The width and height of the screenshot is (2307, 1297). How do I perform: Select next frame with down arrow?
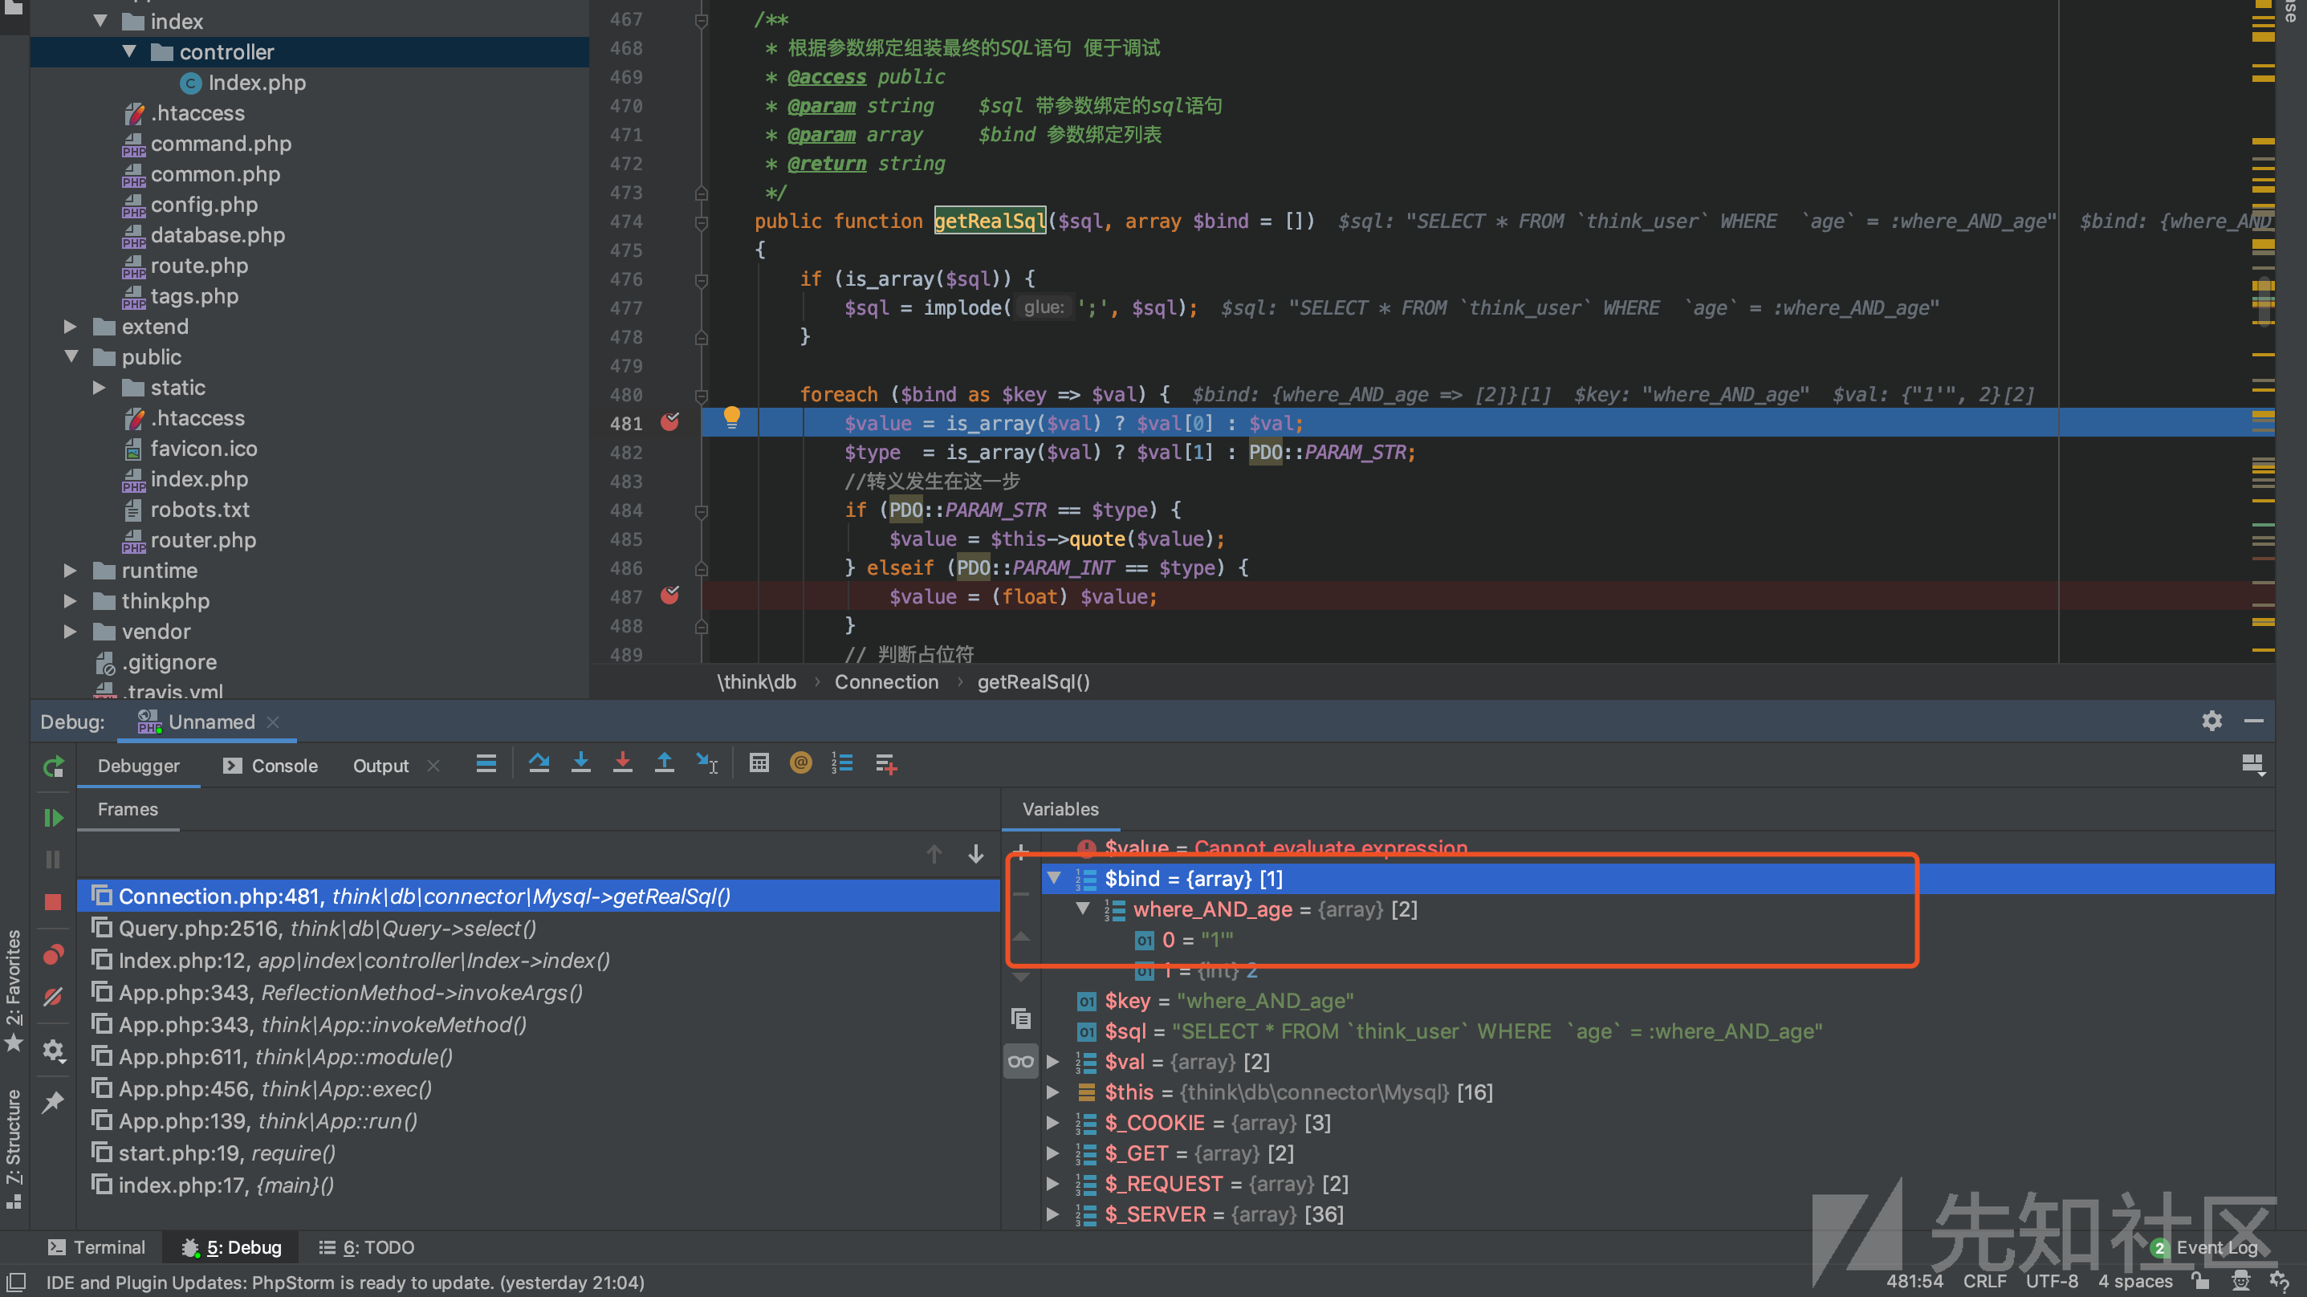click(x=976, y=855)
